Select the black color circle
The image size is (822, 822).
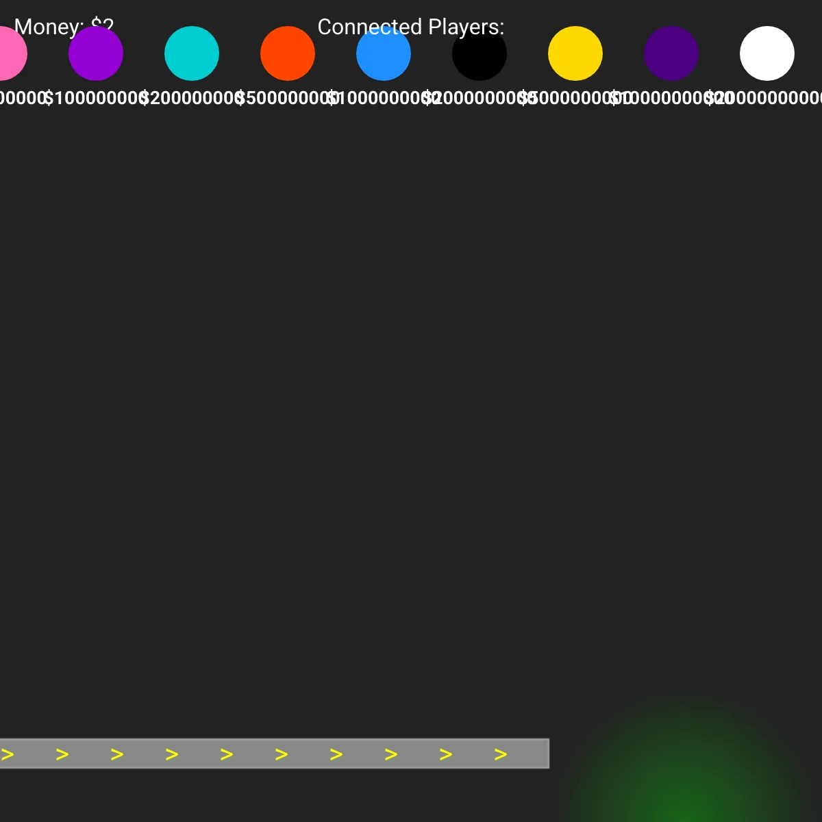pyautogui.click(x=480, y=53)
